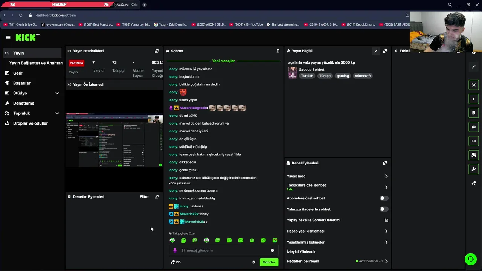Click the browser search icon in title bar
Viewport: 482px width, 271px height.
(x=450, y=5)
